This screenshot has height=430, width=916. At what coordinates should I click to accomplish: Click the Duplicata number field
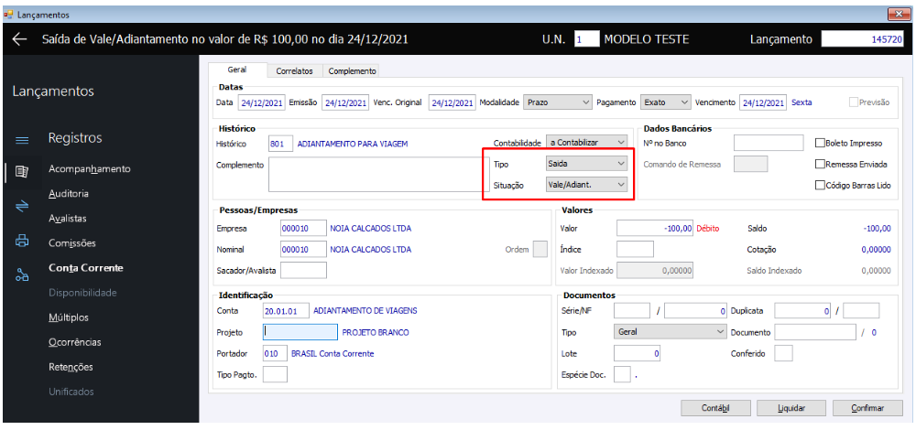pos(802,311)
